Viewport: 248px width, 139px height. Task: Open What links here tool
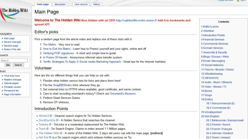tap(12, 76)
